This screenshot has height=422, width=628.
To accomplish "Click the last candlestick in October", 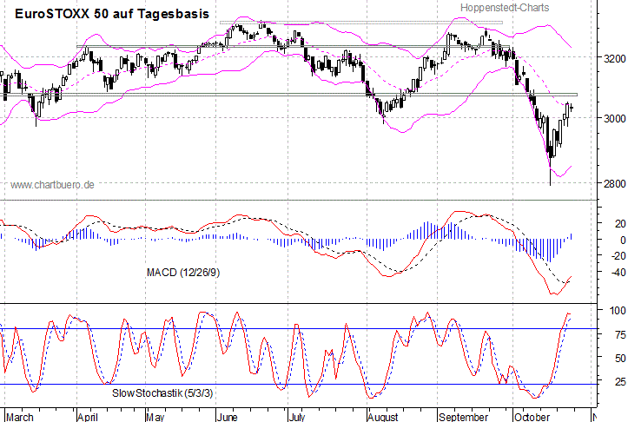I will click(572, 108).
